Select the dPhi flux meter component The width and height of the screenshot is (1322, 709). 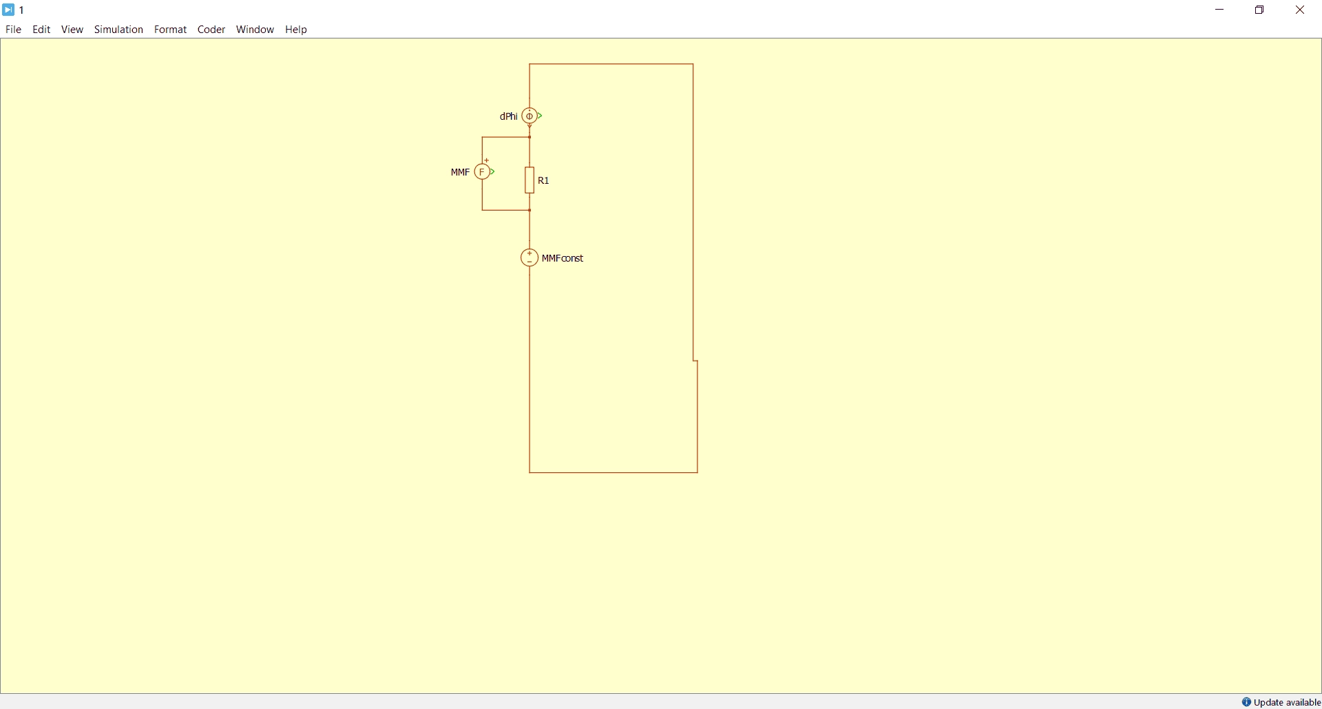pos(529,116)
